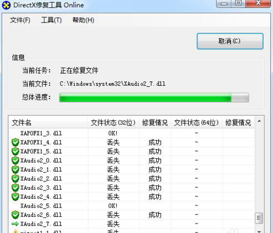Close the DirectX repair tool window
The width and height of the screenshot is (273, 233).
tap(258, 3)
